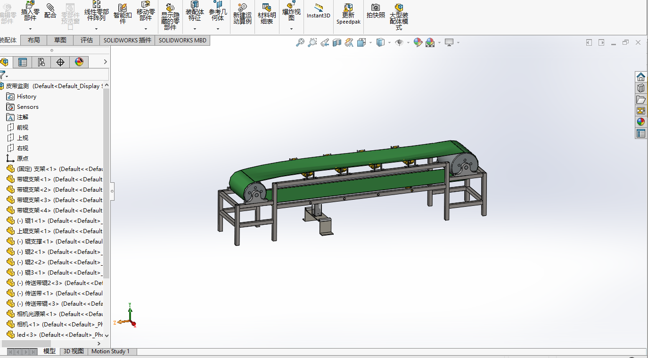Select the 移动零部件 (Move Component) tool
648x358 pixels.
point(146,11)
